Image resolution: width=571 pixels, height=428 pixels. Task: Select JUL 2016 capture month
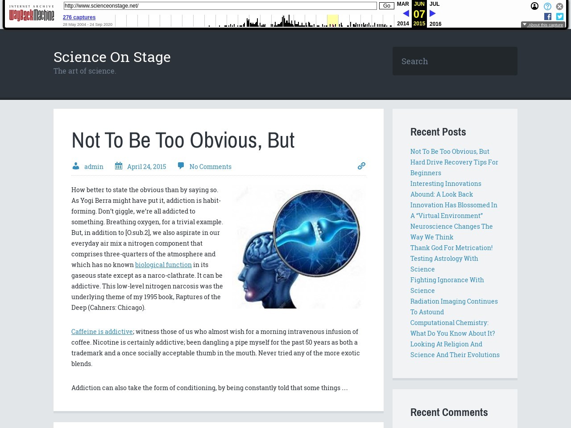[x=434, y=4]
